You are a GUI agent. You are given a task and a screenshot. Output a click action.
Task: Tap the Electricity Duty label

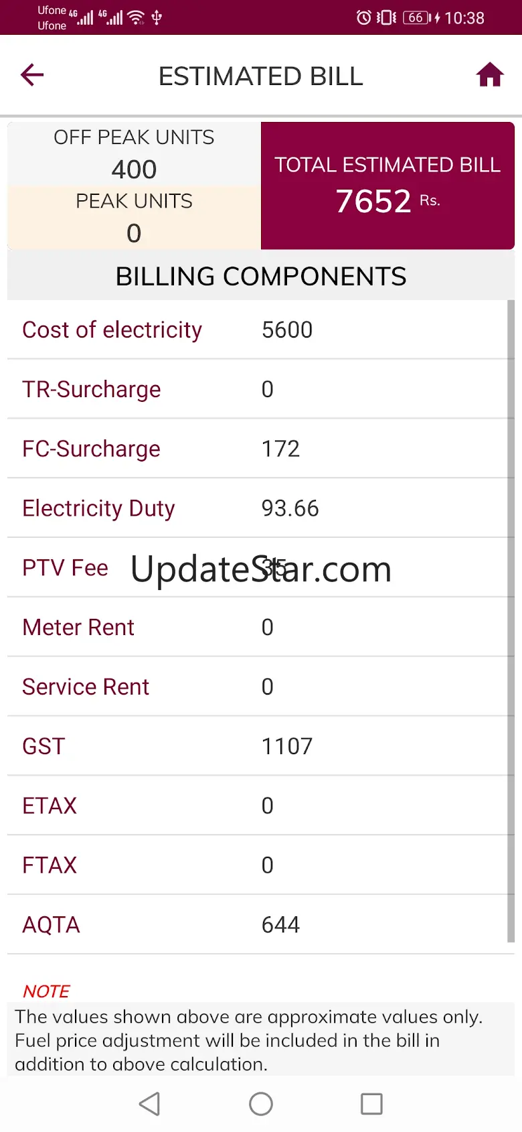pyautogui.click(x=98, y=508)
